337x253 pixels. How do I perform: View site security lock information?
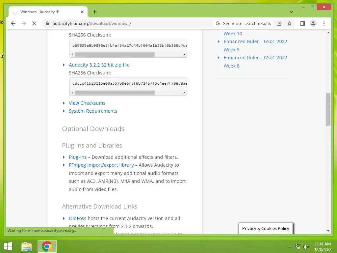pyautogui.click(x=47, y=23)
